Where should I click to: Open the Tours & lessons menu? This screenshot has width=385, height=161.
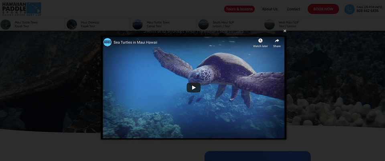click(239, 9)
